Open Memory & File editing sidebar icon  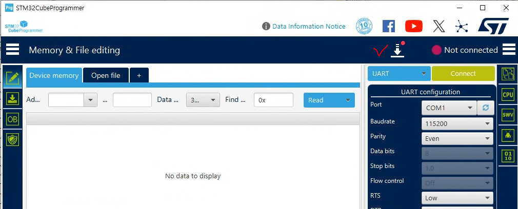click(12, 78)
